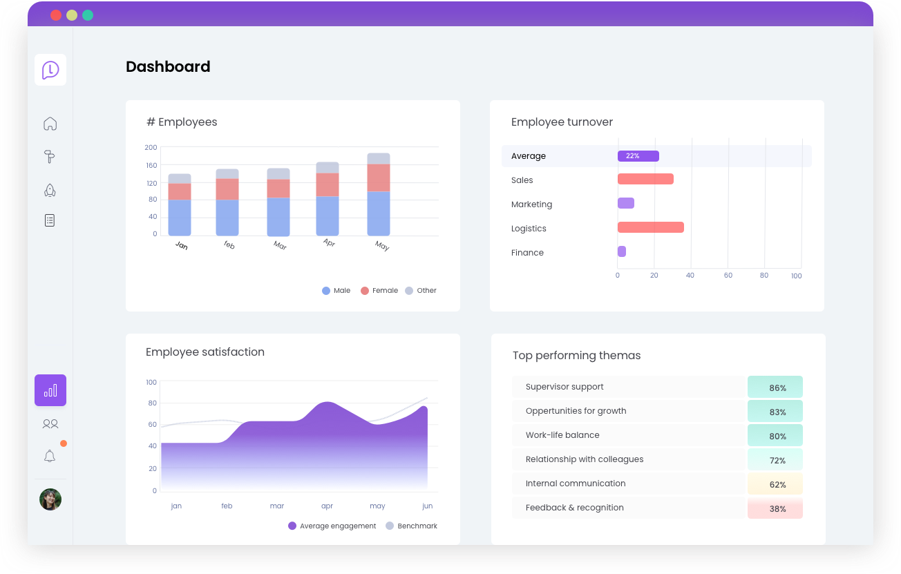Toggle the Benchmark legend item
The width and height of the screenshot is (901, 574).
pos(411,526)
